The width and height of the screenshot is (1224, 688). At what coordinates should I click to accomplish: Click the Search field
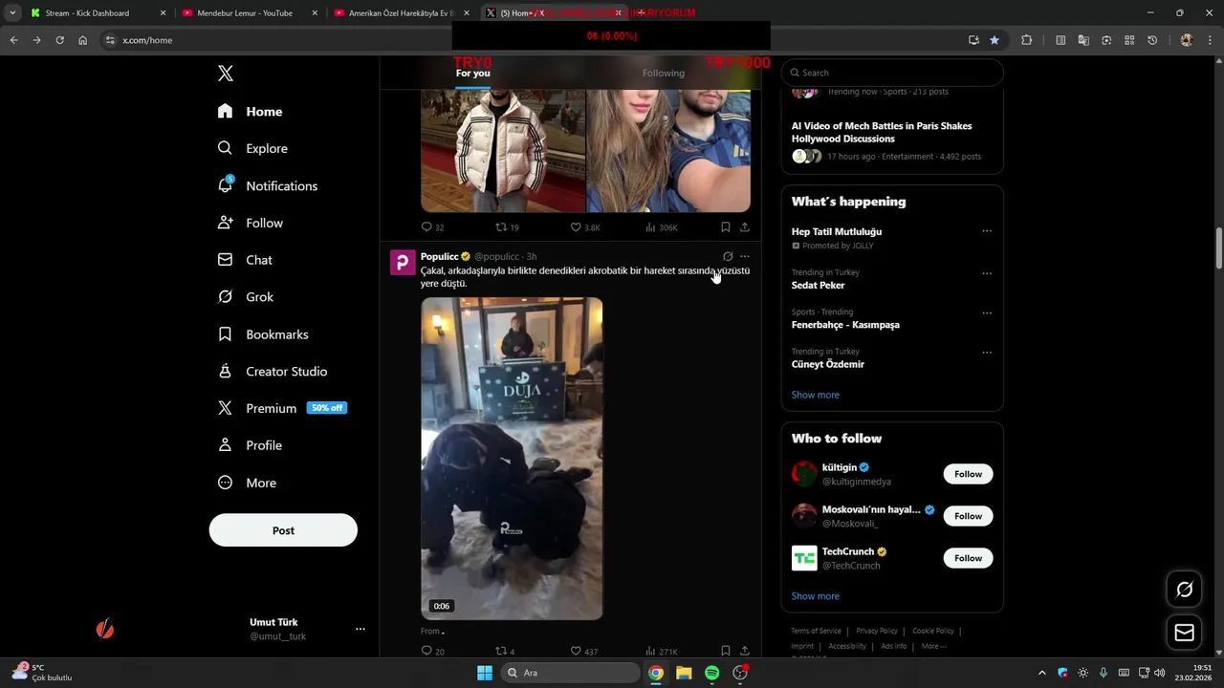click(x=892, y=73)
